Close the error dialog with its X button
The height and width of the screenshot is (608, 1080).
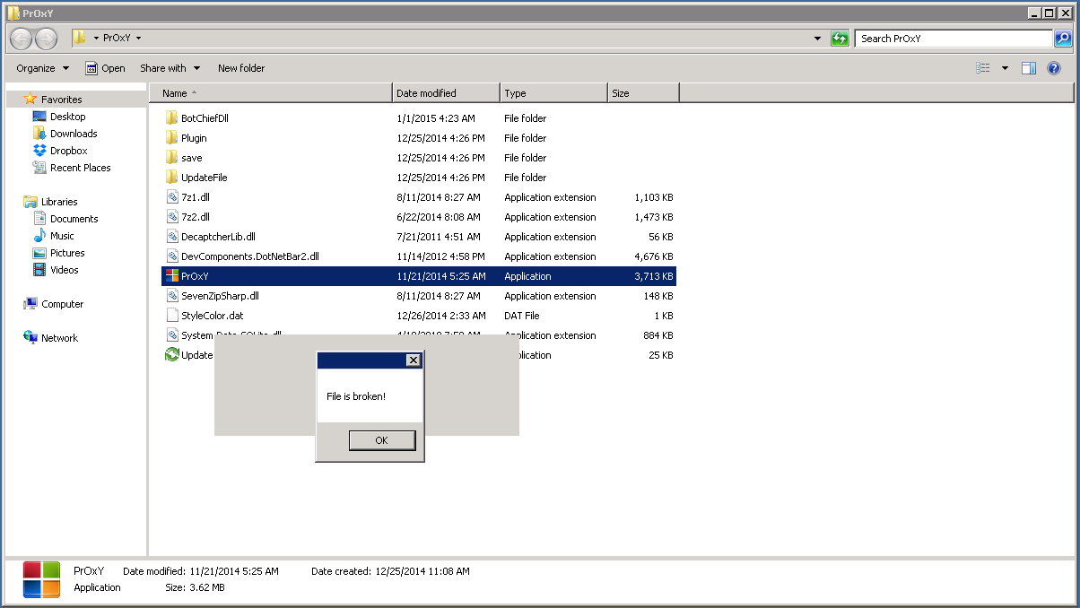(413, 360)
